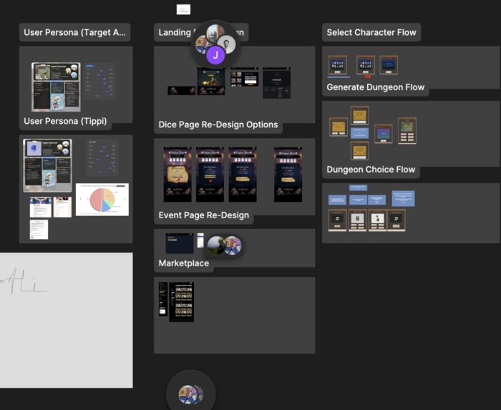
Task: Select the top parchment frame in Generate Dungeon Flow
Action: pos(359,115)
